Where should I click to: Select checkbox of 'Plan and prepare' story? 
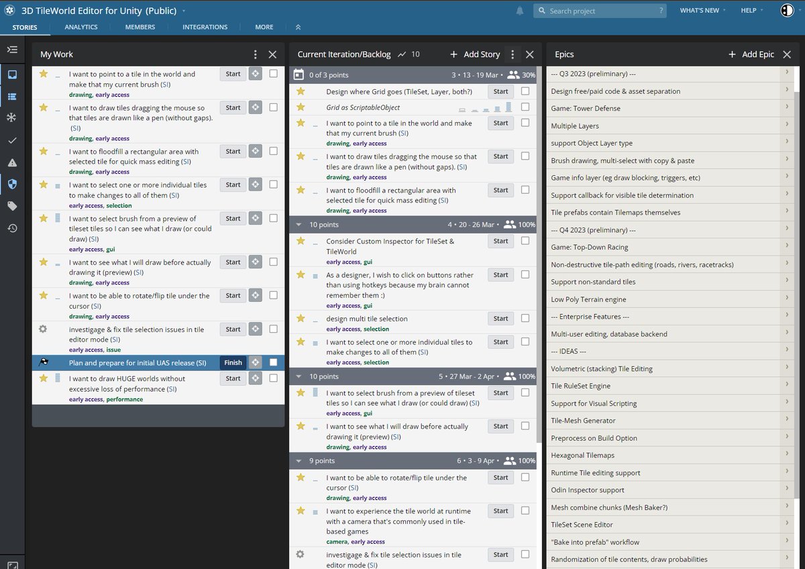tap(273, 362)
